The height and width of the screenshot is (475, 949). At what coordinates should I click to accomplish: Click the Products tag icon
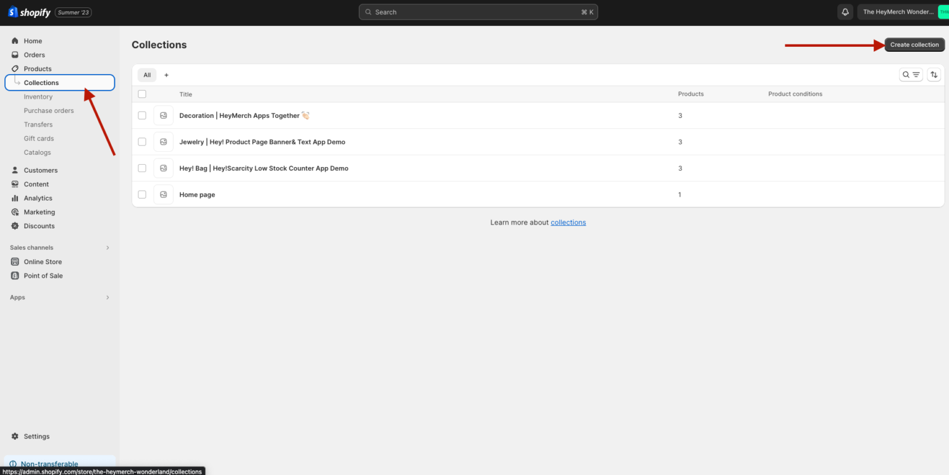15,68
